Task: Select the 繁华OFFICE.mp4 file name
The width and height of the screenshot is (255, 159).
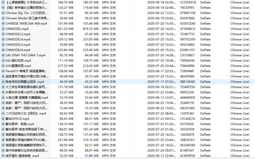Action: click(17, 119)
